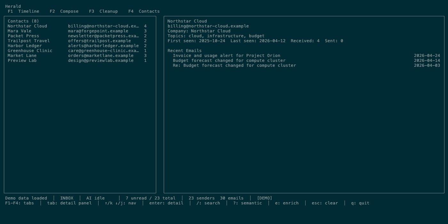Pick the Trailpost Travel contact entry
448x224 pixels.
[77, 41]
